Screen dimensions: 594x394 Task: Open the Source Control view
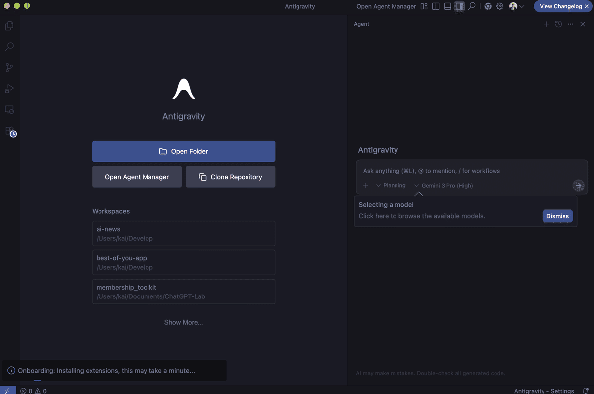[9, 68]
